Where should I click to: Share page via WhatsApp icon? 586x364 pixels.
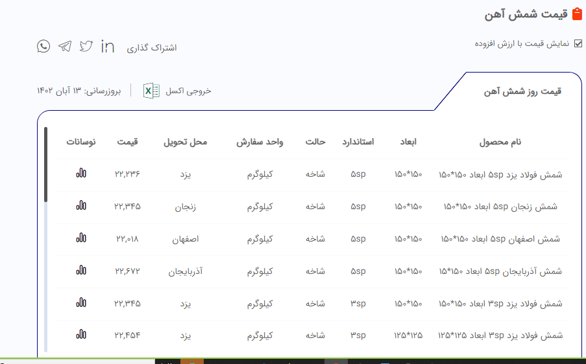click(x=43, y=47)
